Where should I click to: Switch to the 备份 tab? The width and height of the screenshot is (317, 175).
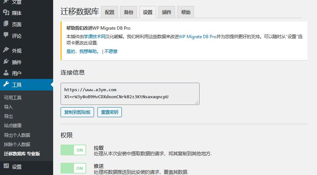pos(128,12)
